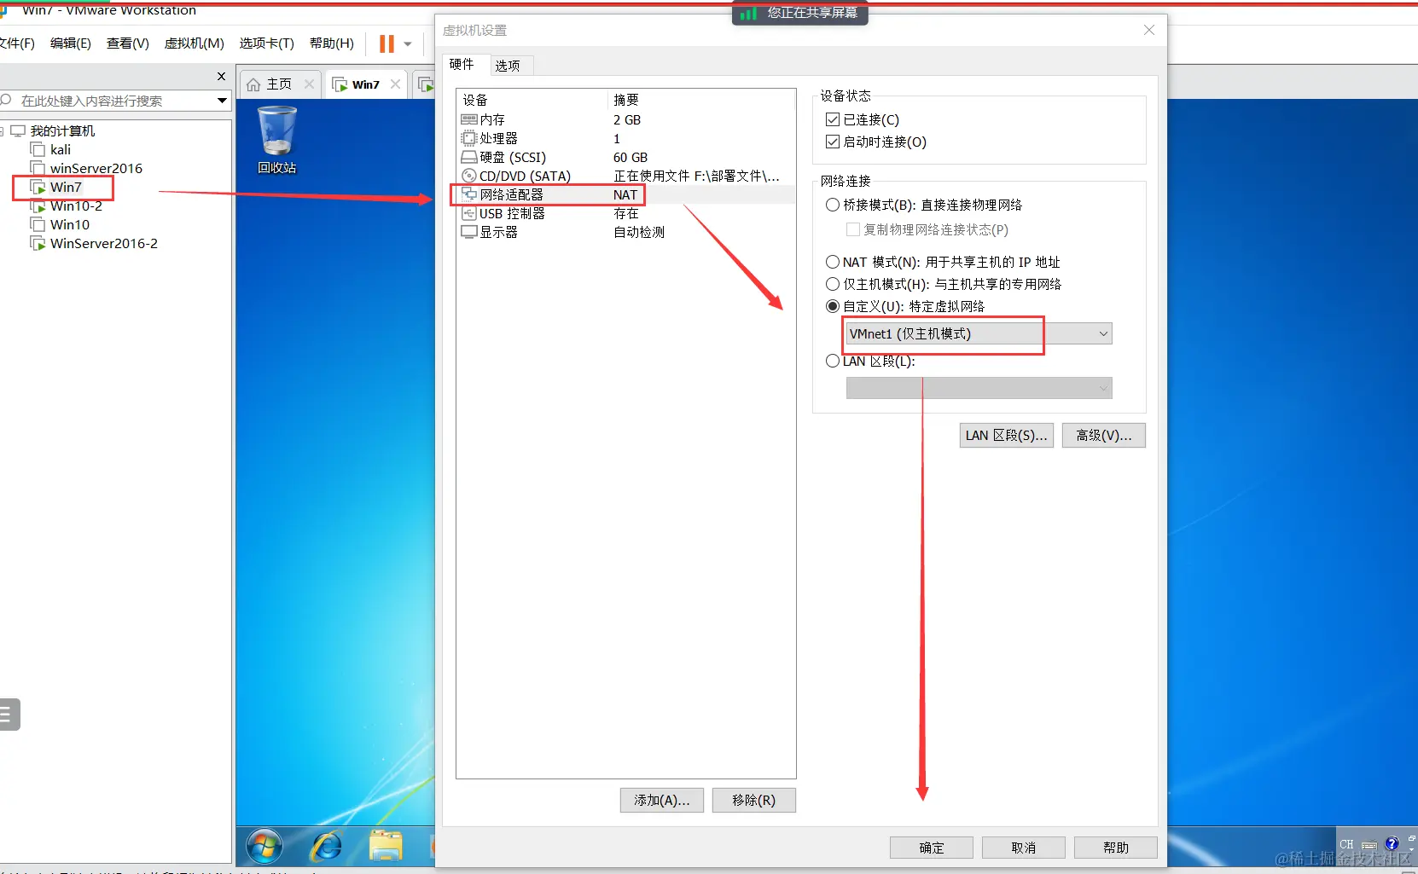Viewport: 1418px width, 874px height.
Task: Collapse the 我的计算机 tree node
Action: click(x=2, y=130)
